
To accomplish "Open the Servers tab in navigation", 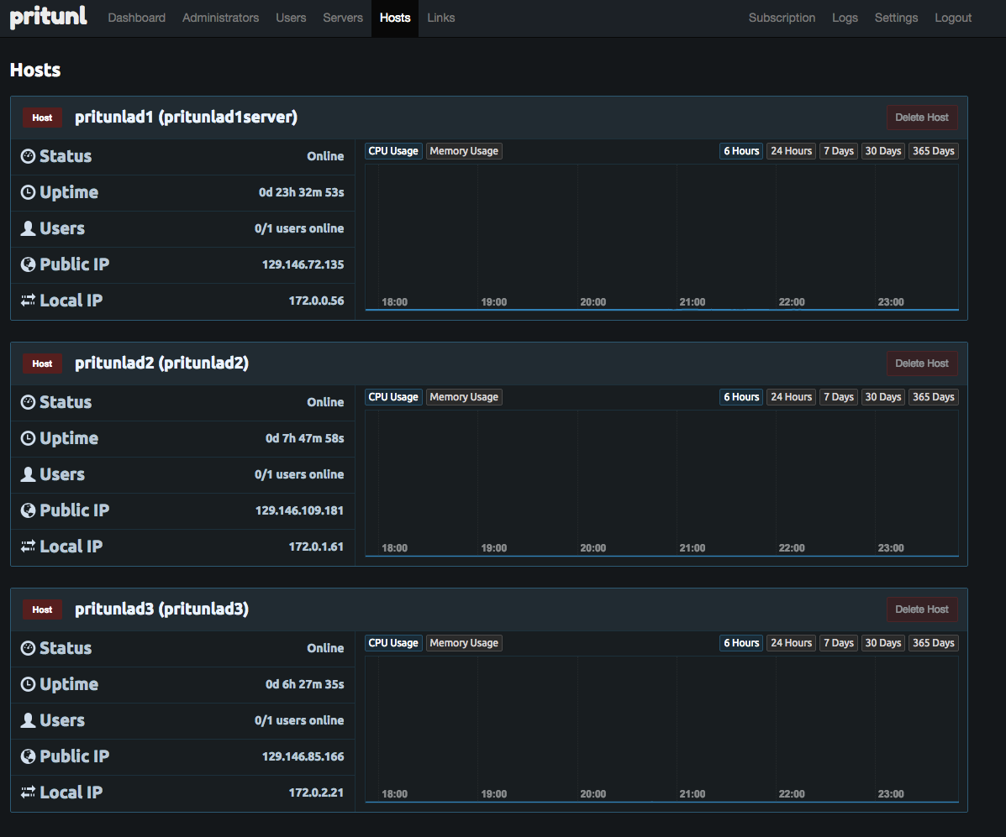I will tap(343, 18).
